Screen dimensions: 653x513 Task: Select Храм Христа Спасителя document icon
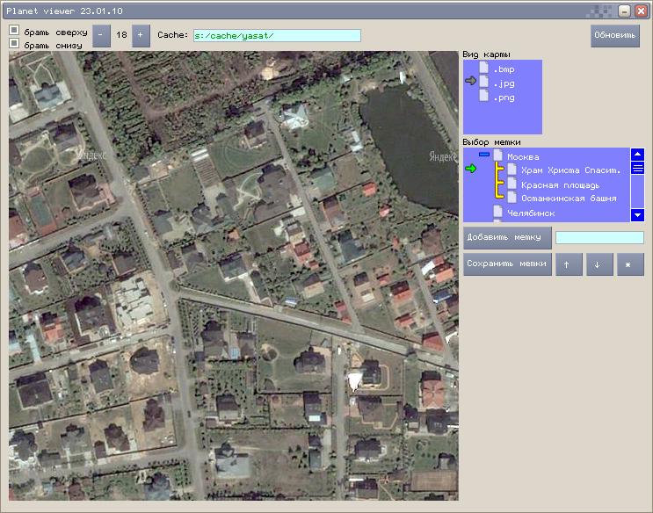[x=512, y=170]
